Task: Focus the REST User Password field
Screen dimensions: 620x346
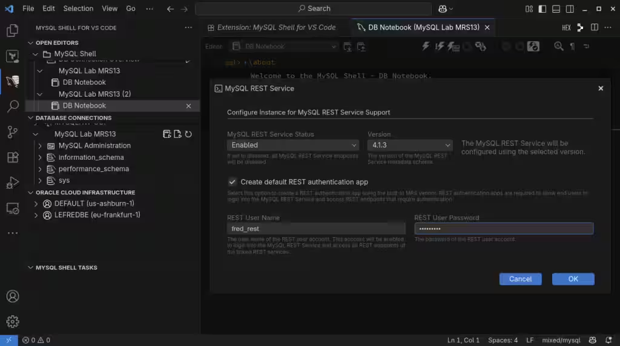Action: coord(504,229)
